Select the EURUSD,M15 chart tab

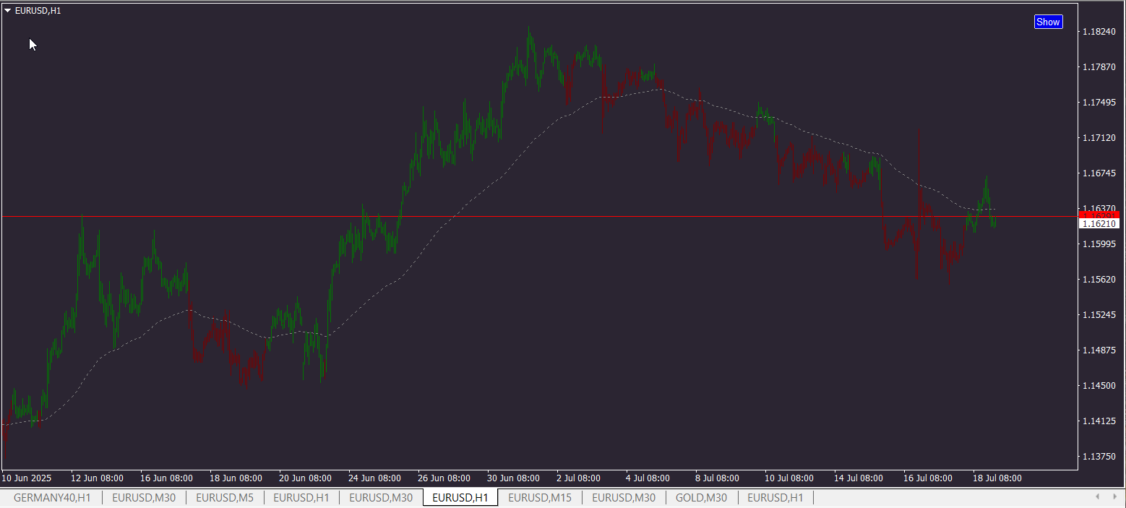point(540,497)
